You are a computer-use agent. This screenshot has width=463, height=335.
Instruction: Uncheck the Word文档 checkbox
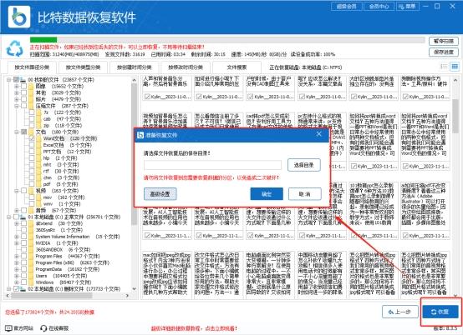pos(32,138)
